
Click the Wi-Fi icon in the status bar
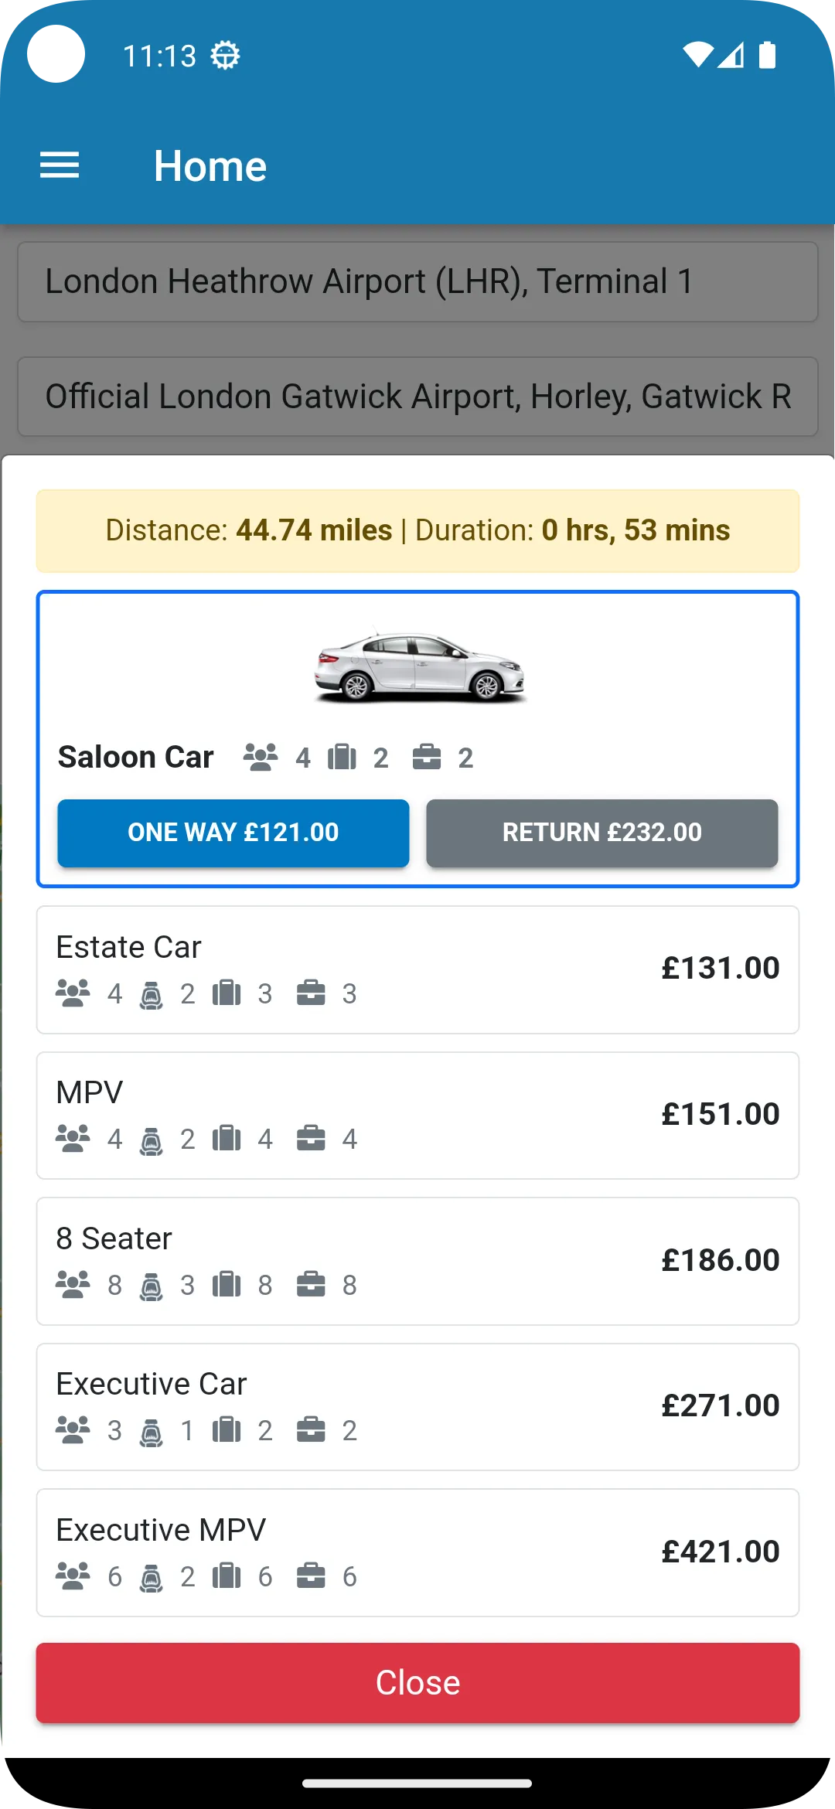point(697,54)
